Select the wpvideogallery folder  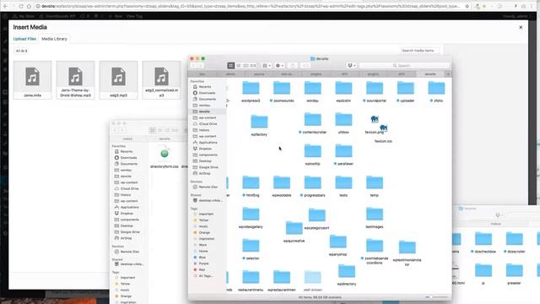tap(251, 218)
